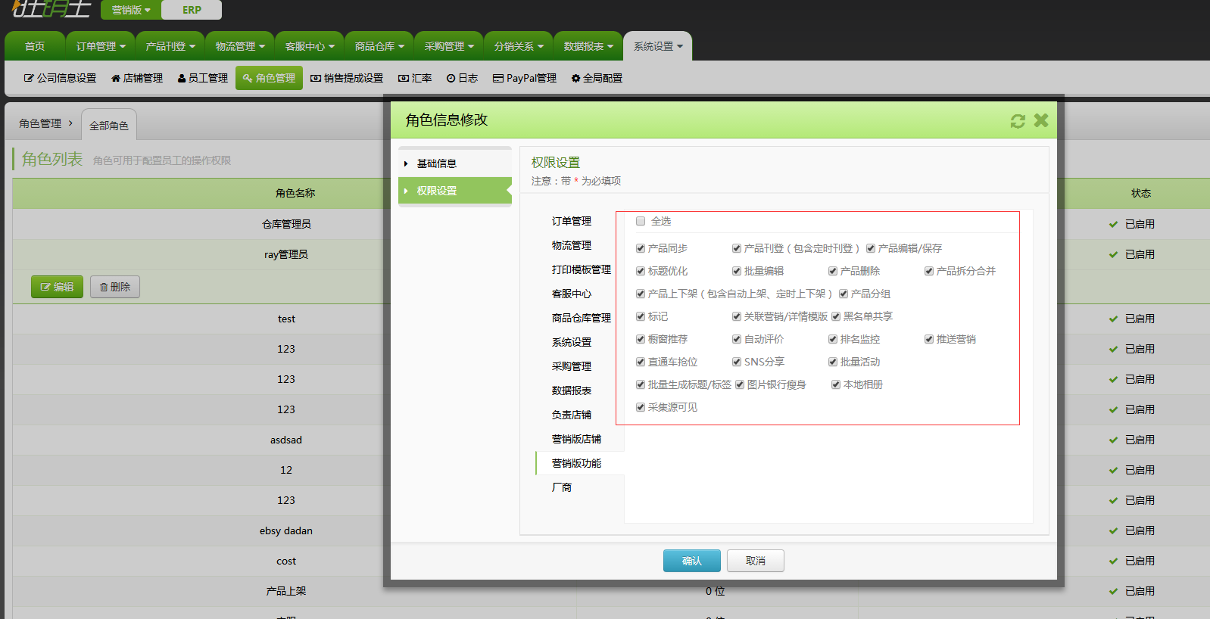Image resolution: width=1210 pixels, height=619 pixels.
Task: Open 分销关系 nav dropdown
Action: 519,46
